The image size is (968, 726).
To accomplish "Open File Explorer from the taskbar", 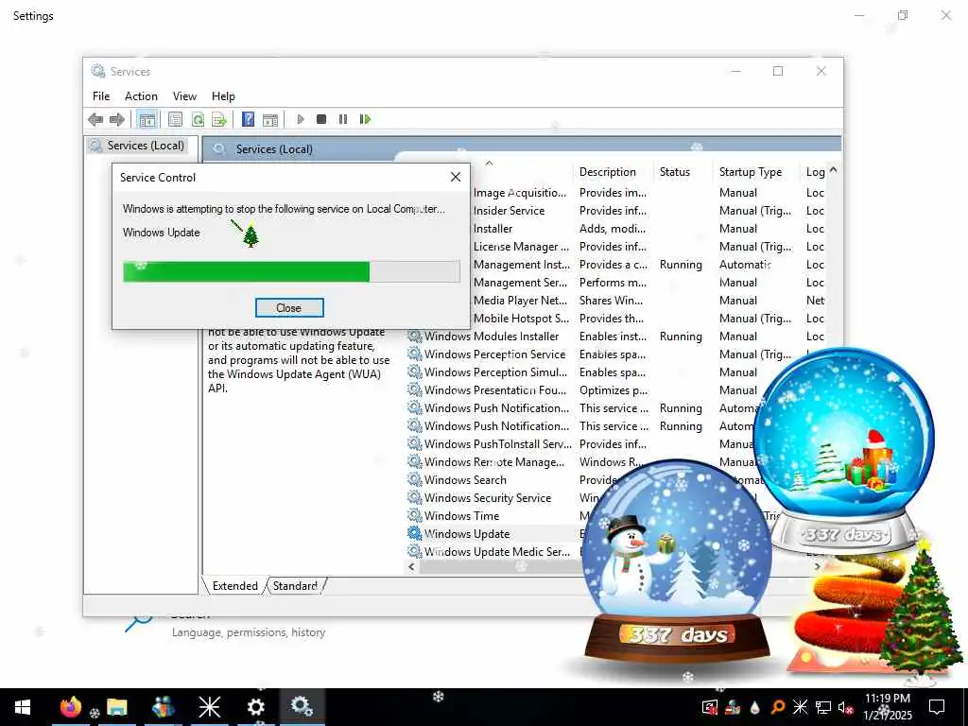I will [116, 707].
